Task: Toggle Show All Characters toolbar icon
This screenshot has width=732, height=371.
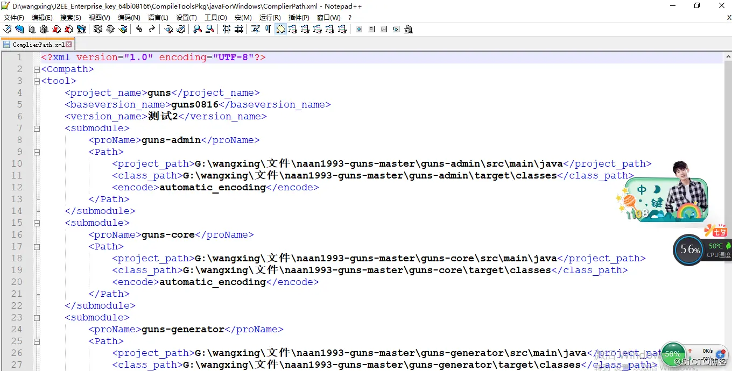Action: pyautogui.click(x=268, y=29)
